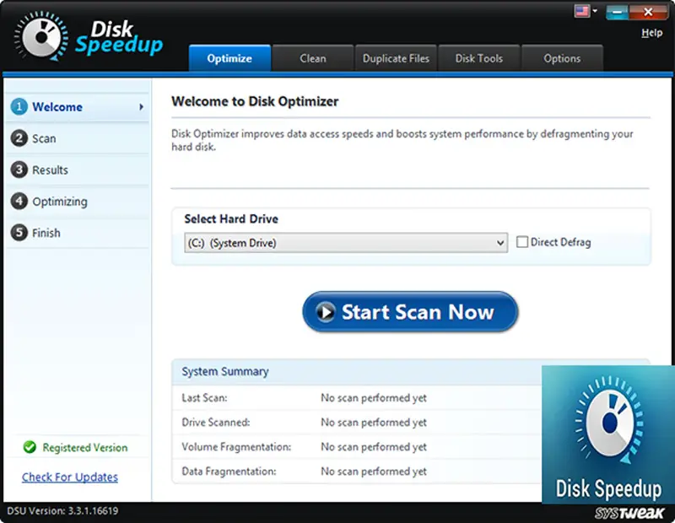The width and height of the screenshot is (675, 523).
Task: Click the Welcome to Disk Optimizer heading
Action: [x=255, y=101]
